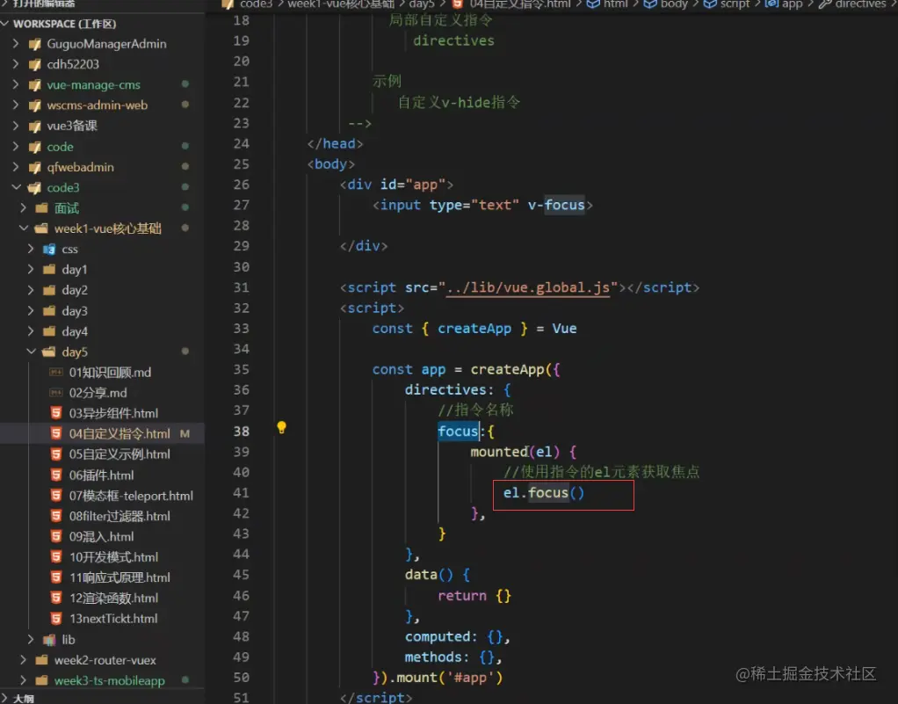This screenshot has width=898, height=704.
Task: Collapse the WORKSPACE (工作区) section
Action: (5, 24)
